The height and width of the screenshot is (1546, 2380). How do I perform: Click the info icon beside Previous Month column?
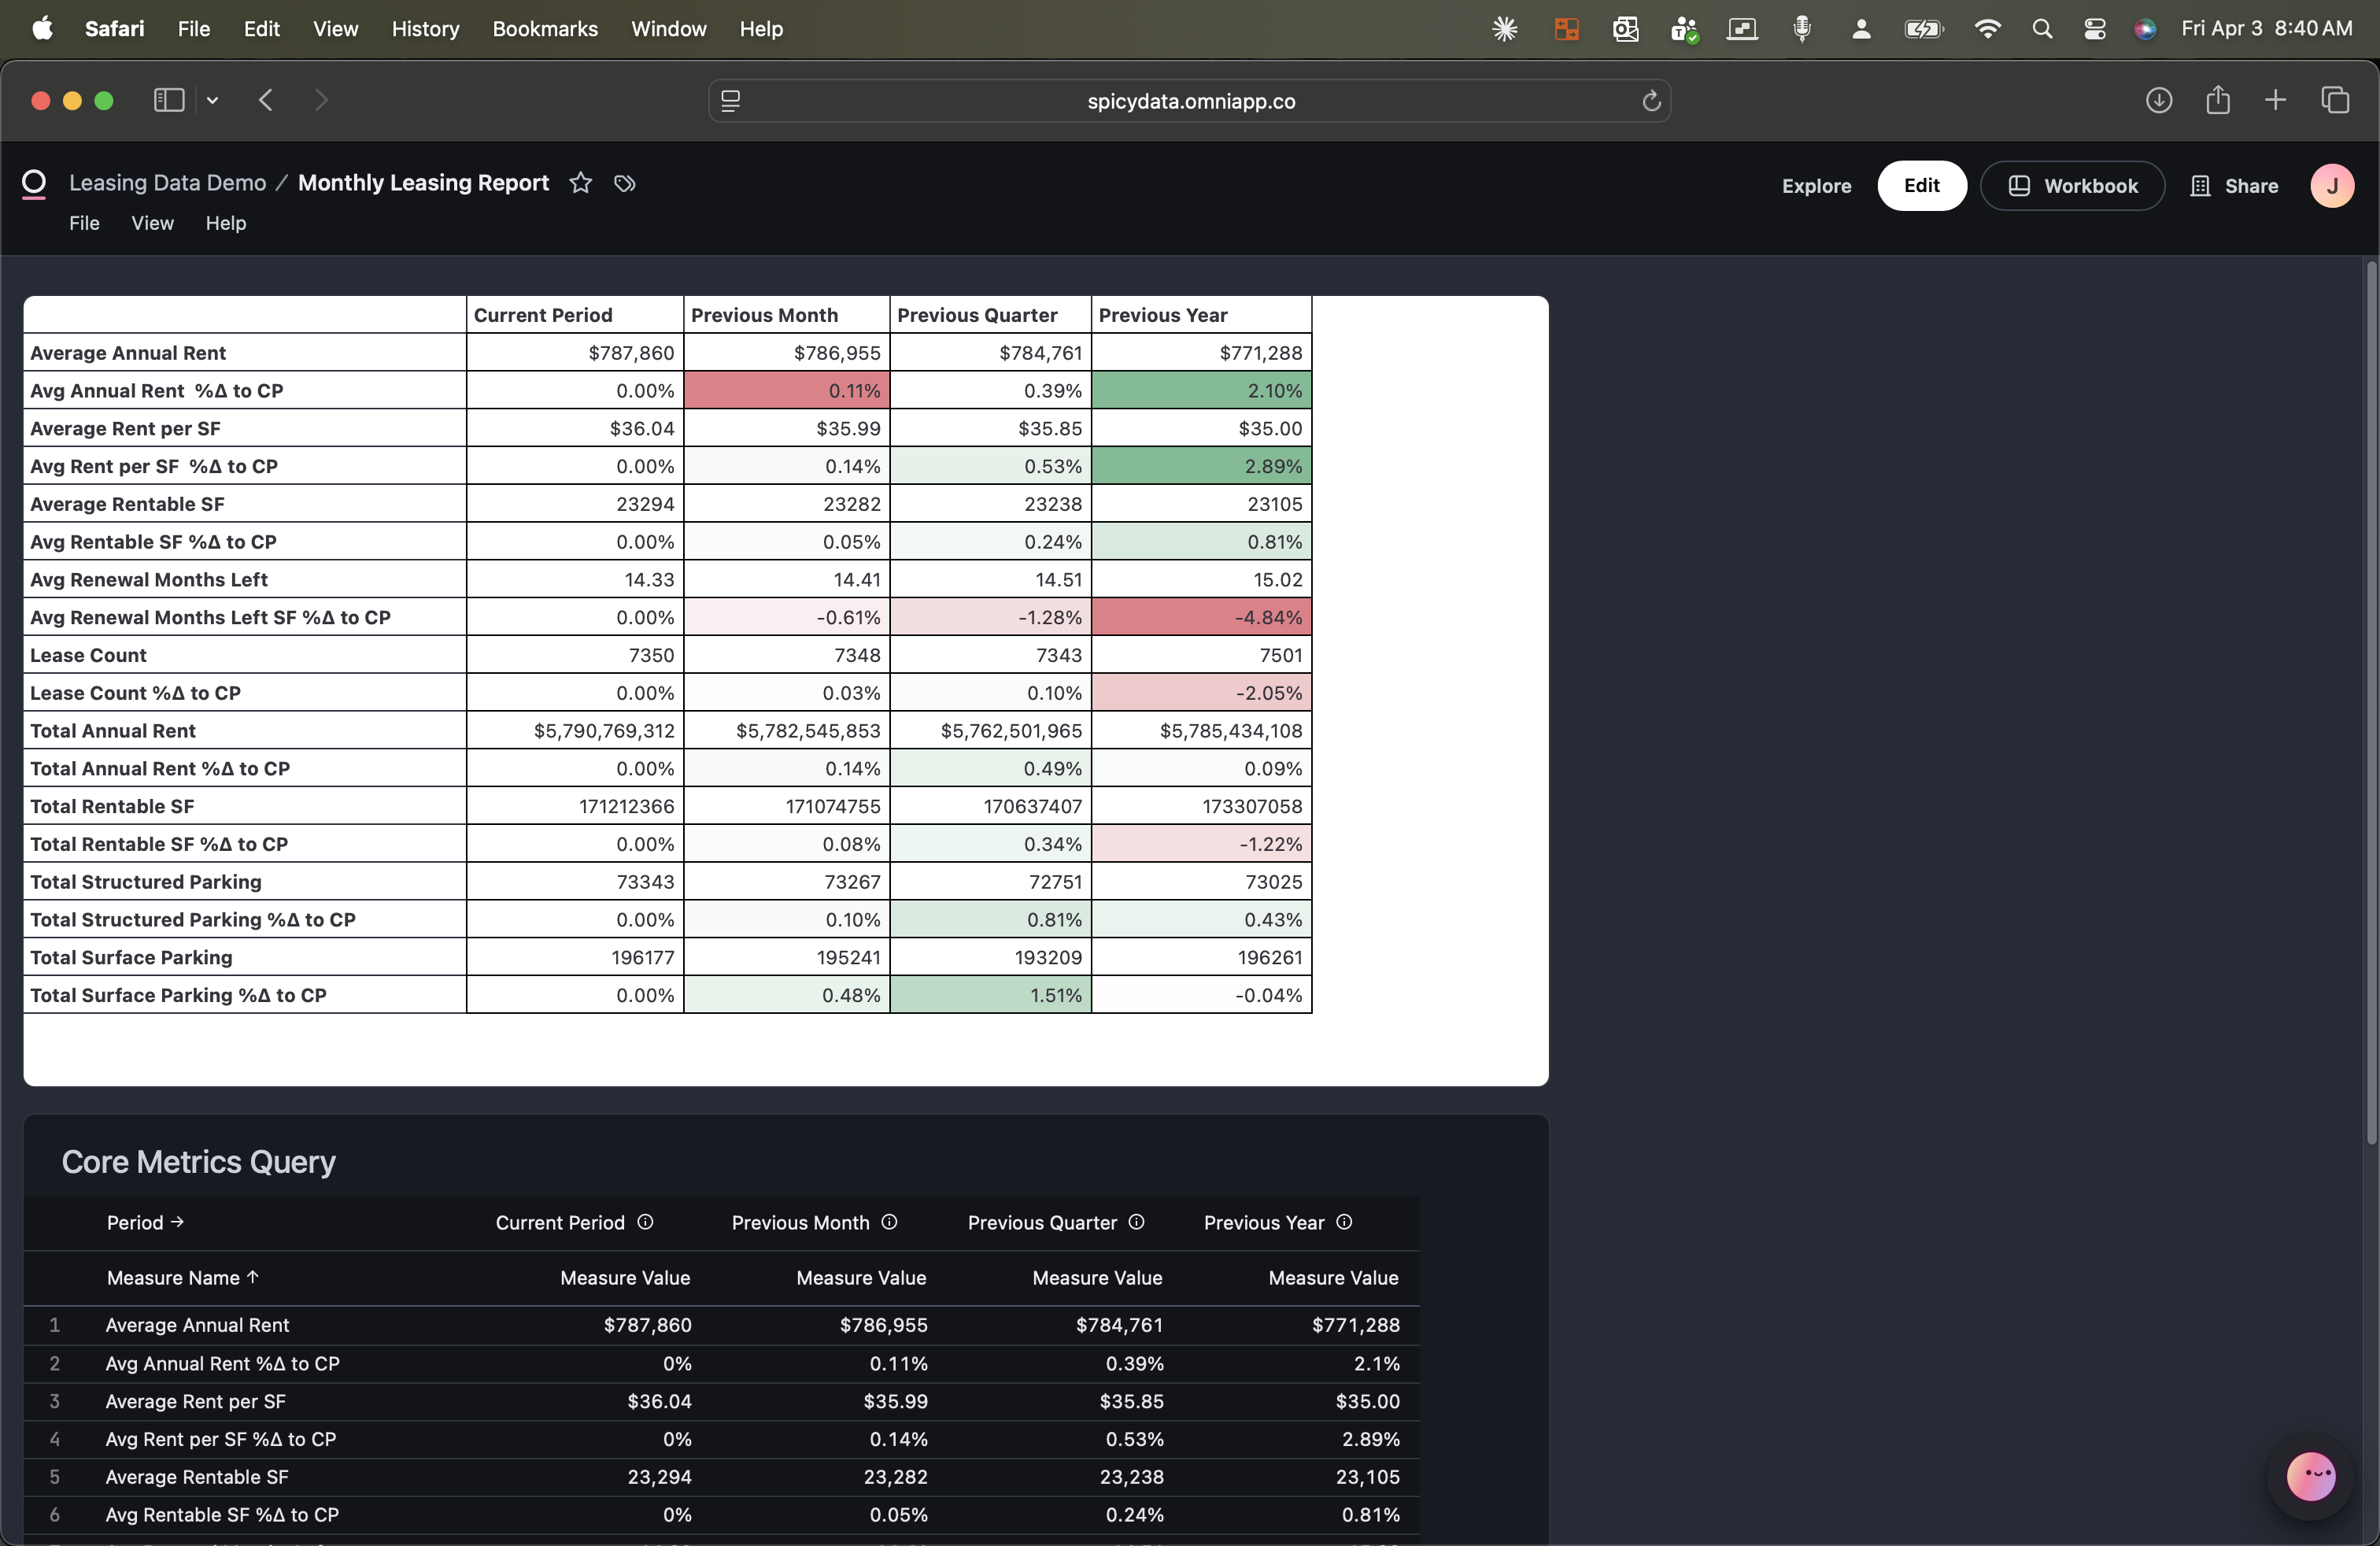(889, 1223)
